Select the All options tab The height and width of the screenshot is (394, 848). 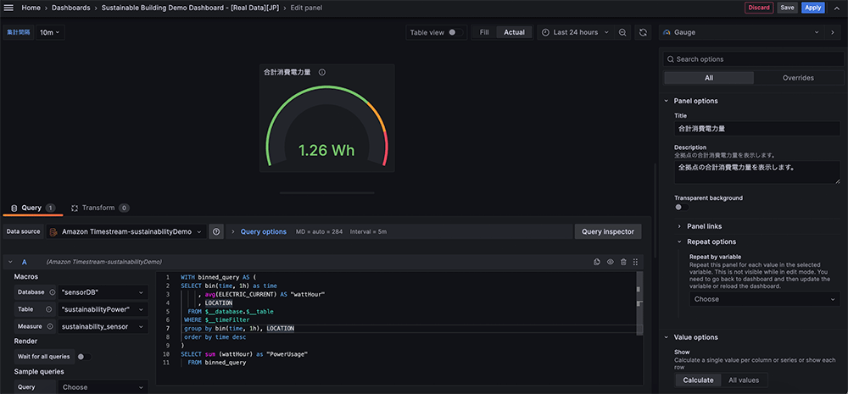pyautogui.click(x=708, y=78)
